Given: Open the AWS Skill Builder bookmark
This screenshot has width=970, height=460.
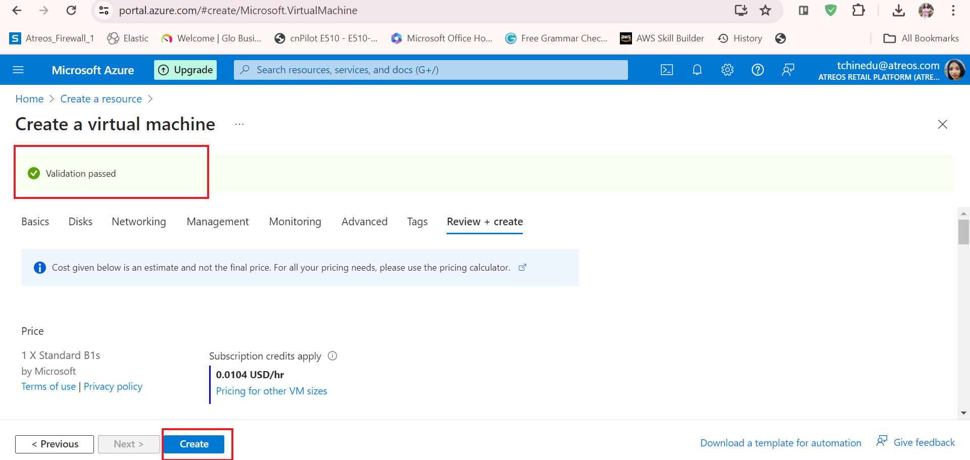Looking at the screenshot, I should coord(662,38).
